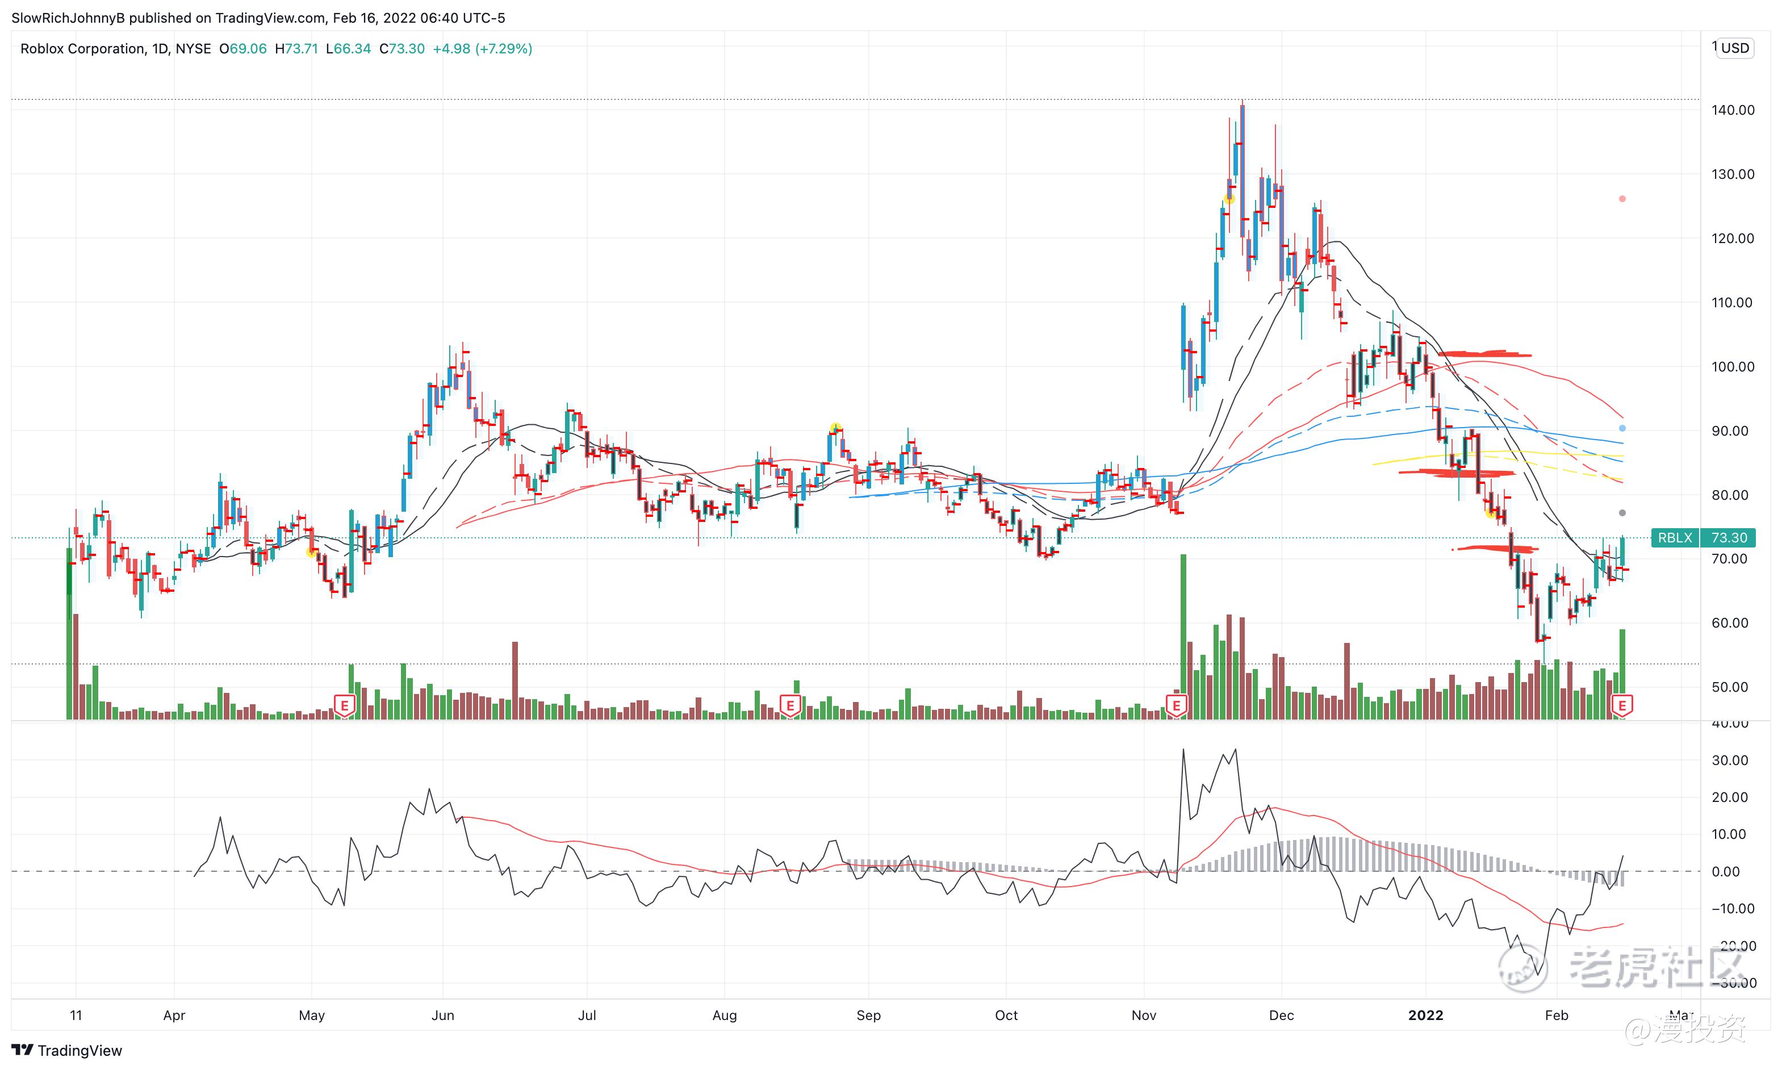This screenshot has width=1782, height=1070.
Task: Click the red horizontal mark near 102
Action: click(x=1485, y=354)
